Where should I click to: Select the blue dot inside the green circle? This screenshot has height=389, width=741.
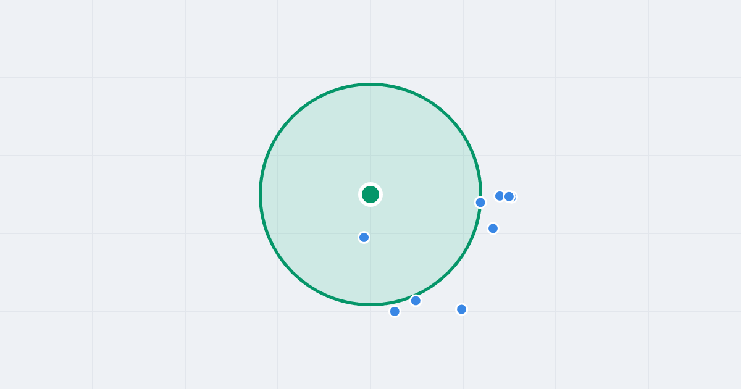click(x=364, y=237)
